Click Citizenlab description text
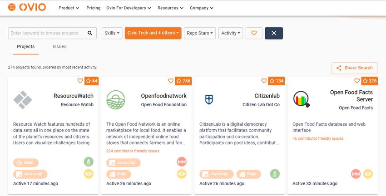 [x=239, y=133]
